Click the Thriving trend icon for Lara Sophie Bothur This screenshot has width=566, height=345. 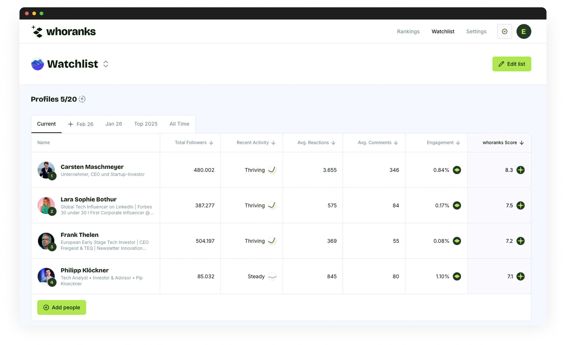[272, 206]
